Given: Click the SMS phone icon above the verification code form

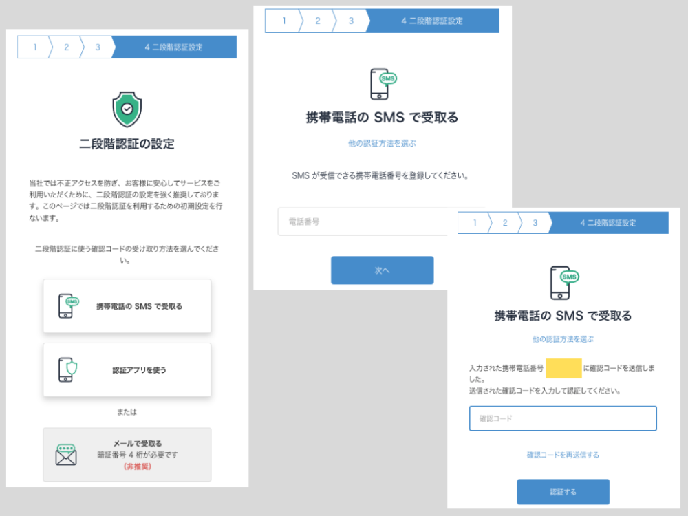Looking at the screenshot, I should click(564, 281).
